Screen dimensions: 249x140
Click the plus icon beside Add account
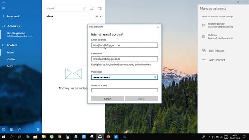click(204, 60)
